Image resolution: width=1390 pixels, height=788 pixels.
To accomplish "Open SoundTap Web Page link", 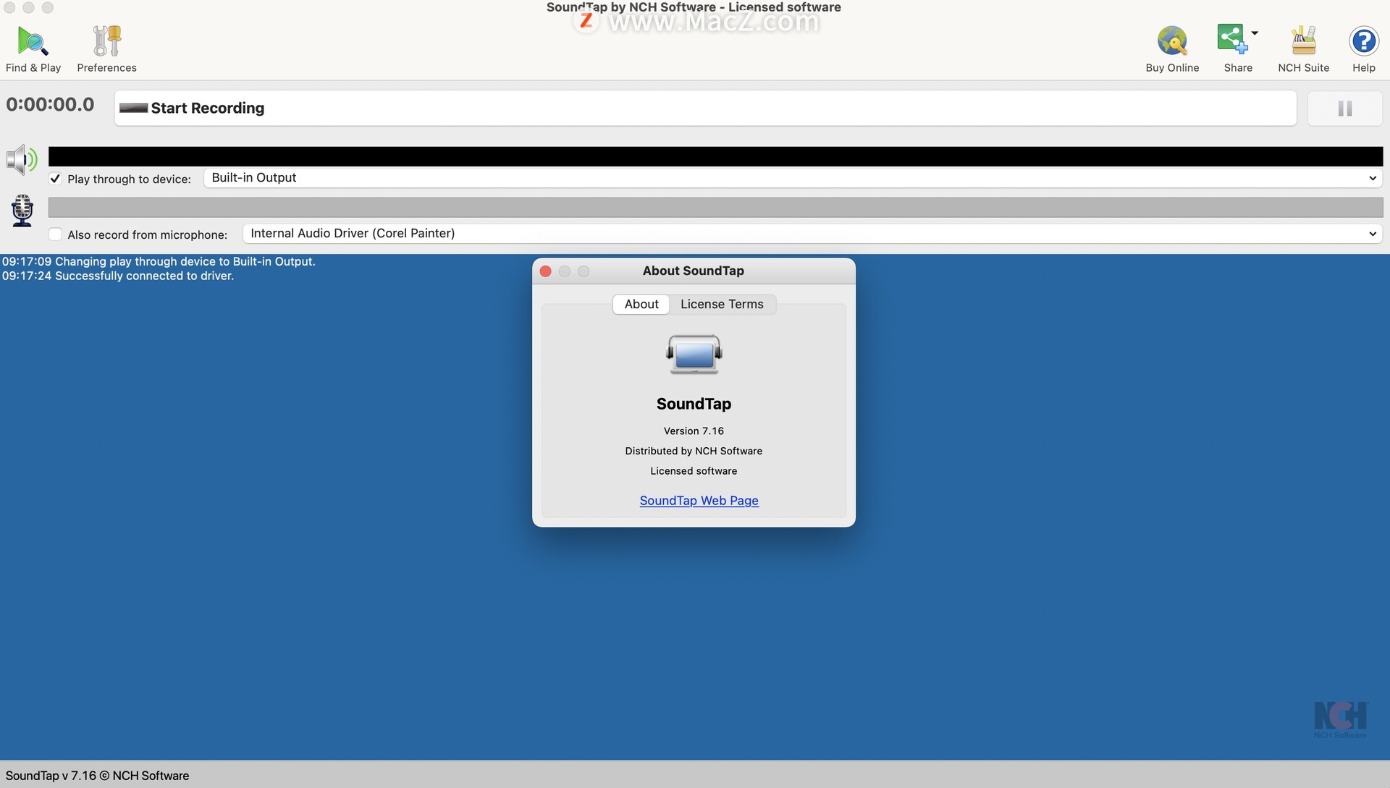I will point(699,500).
